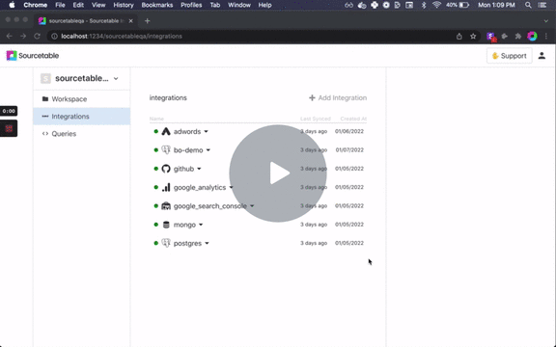Expand the sourcetable workspace switcher dropdown
The image size is (556, 347).
[x=116, y=79]
